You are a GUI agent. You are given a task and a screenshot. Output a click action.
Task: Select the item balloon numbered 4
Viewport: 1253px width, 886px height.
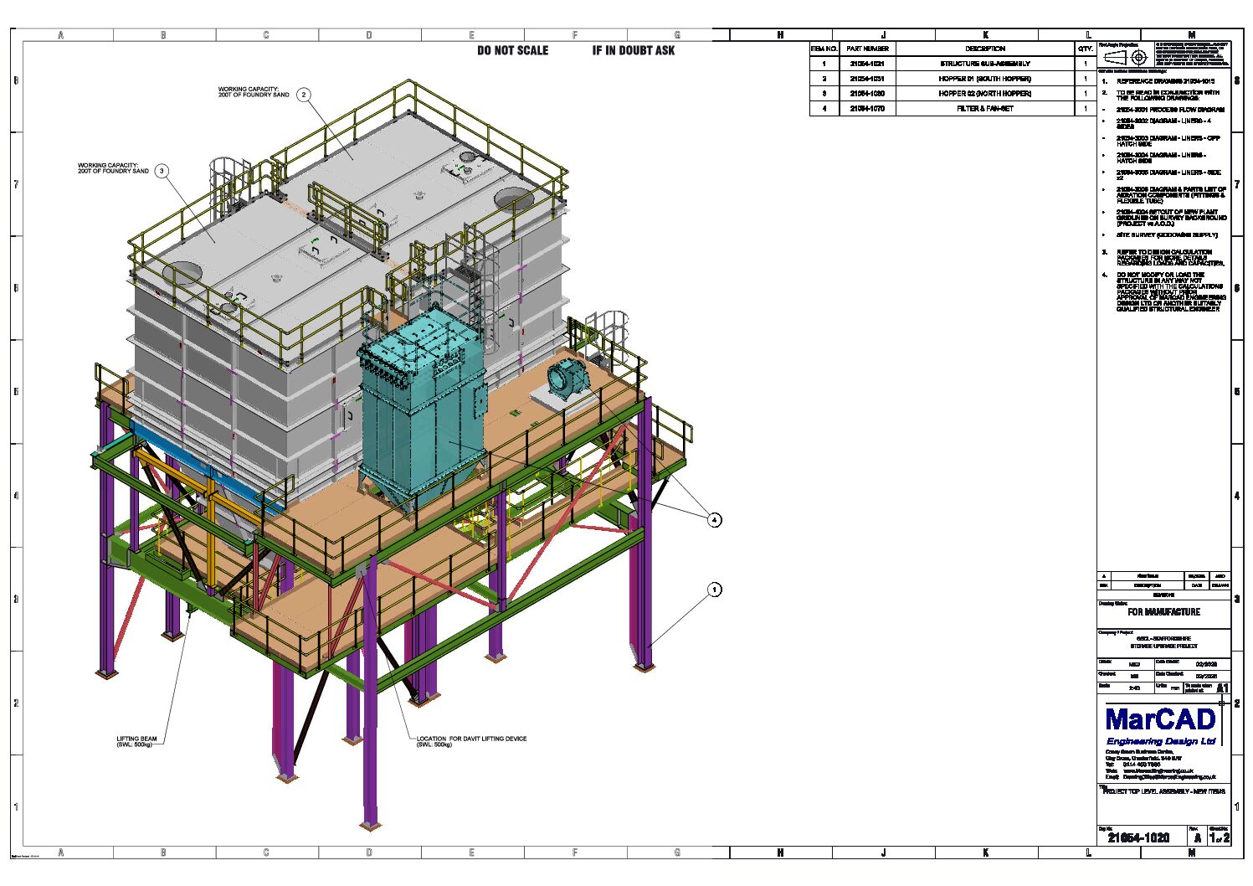click(x=714, y=520)
